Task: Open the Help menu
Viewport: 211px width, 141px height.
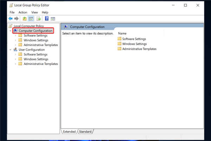Action: [x=45, y=12]
